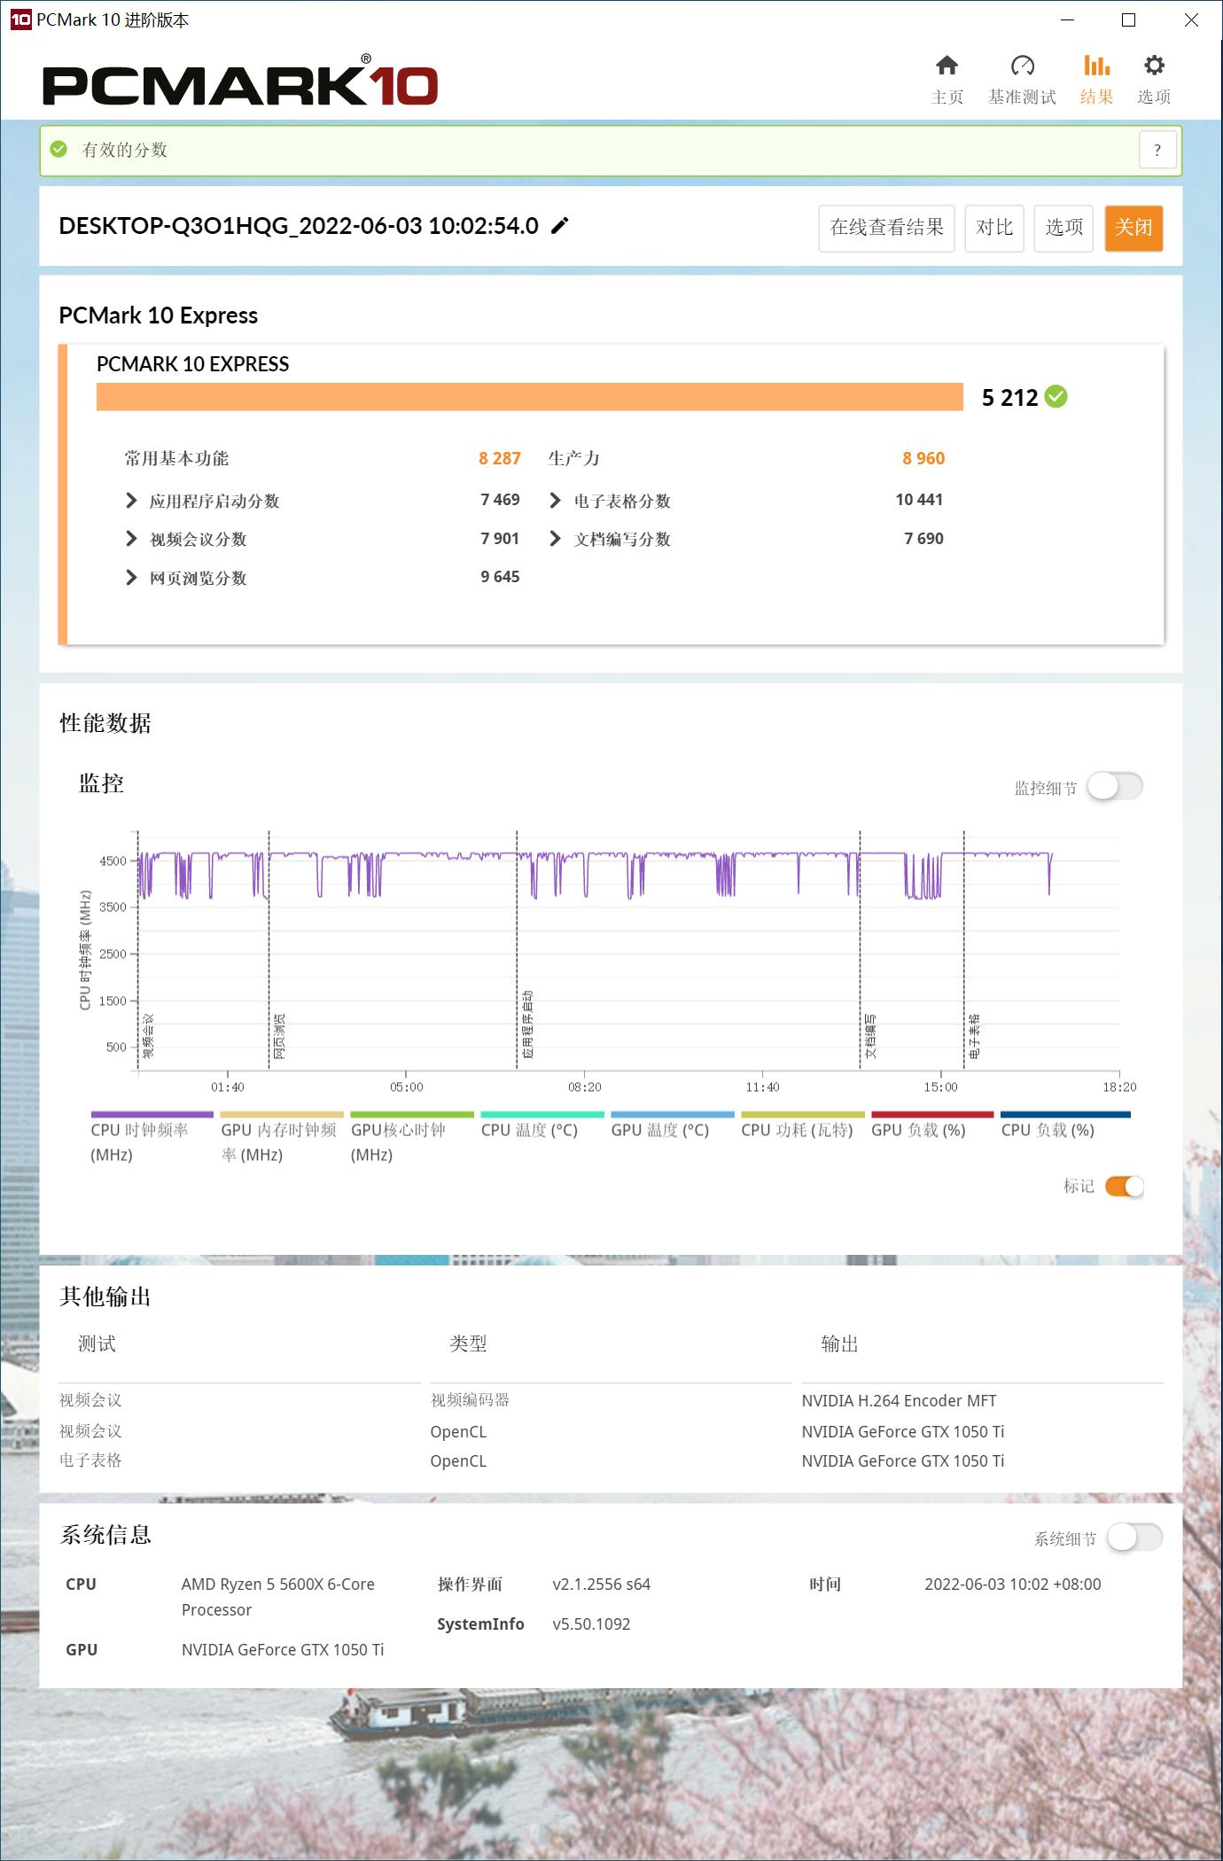Click the 应用程序启动 marker line in chart

(x=518, y=950)
